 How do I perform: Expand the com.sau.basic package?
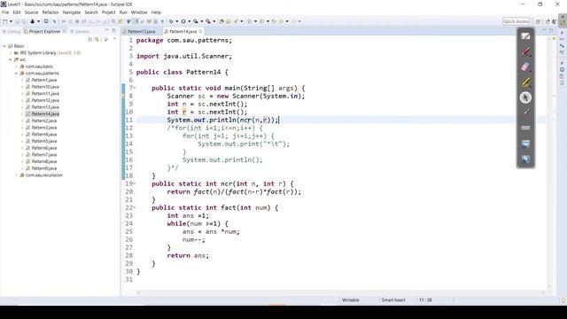(x=16, y=66)
